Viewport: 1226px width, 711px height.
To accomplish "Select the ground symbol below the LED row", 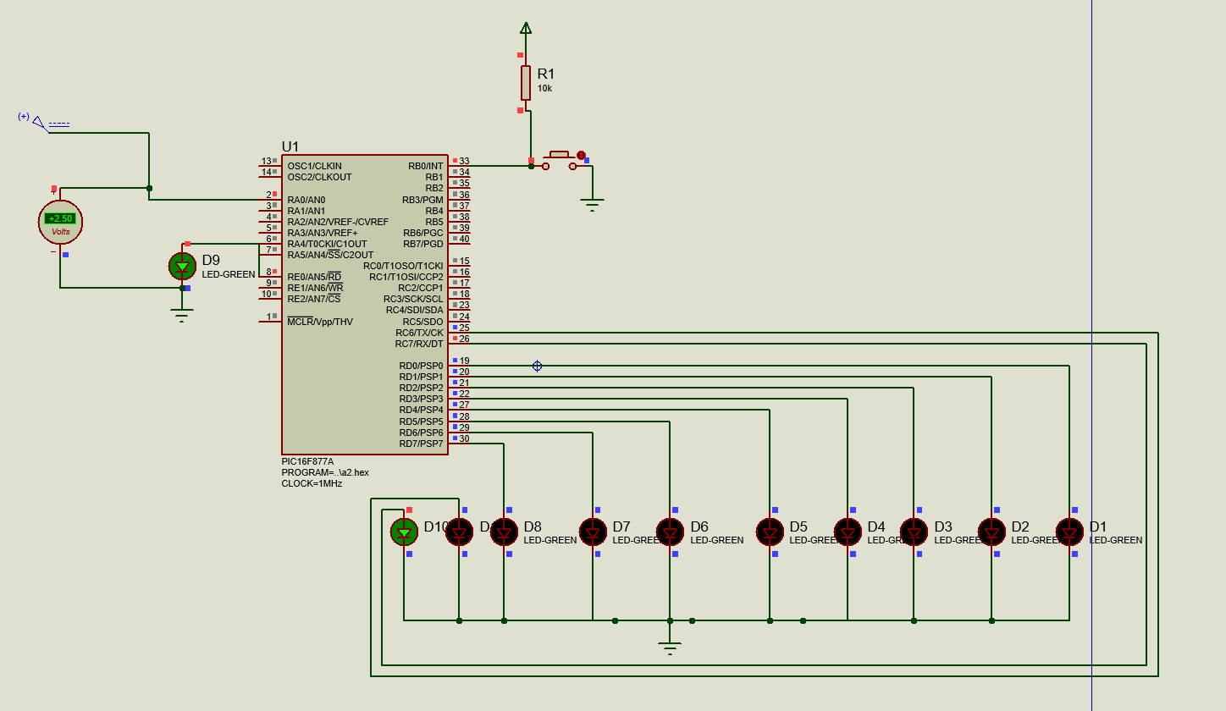I will coord(670,648).
